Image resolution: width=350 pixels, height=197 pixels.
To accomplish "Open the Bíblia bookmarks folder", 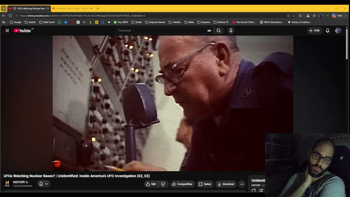I will (189, 22).
